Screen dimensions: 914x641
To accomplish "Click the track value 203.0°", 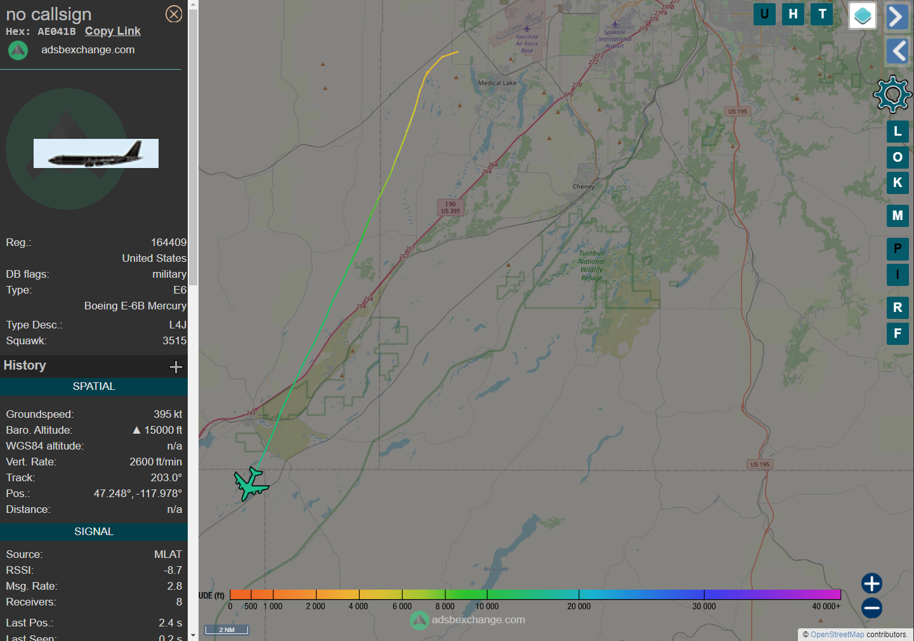I will pyautogui.click(x=166, y=477).
